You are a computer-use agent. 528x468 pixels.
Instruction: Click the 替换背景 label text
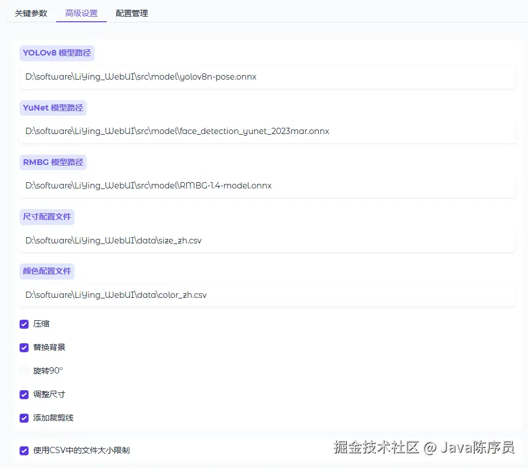coord(49,348)
